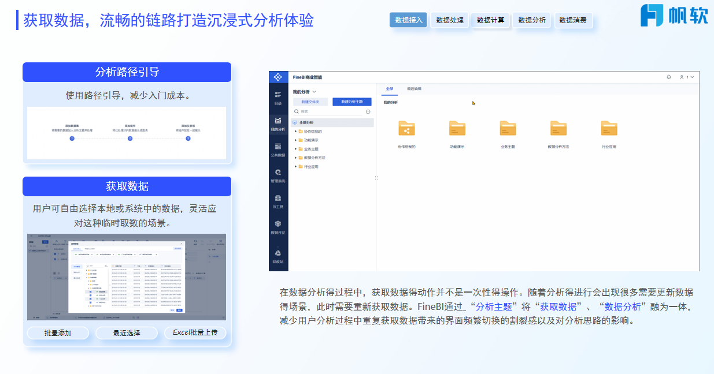This screenshot has width=714, height=374.
Task: Open the 协作给我的 shared folder icon
Action: pyautogui.click(x=406, y=128)
